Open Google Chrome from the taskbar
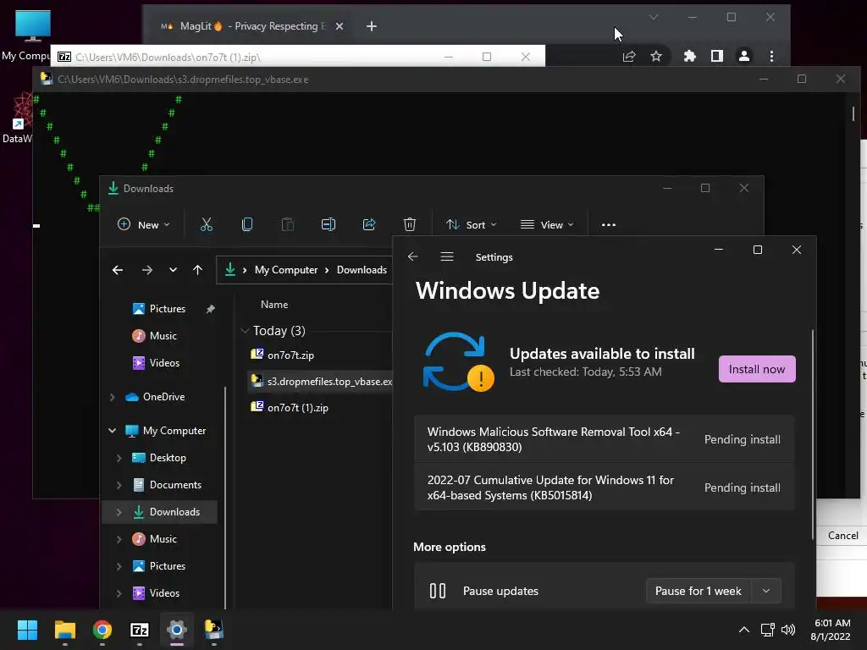Image resolution: width=867 pixels, height=650 pixels. click(x=102, y=630)
